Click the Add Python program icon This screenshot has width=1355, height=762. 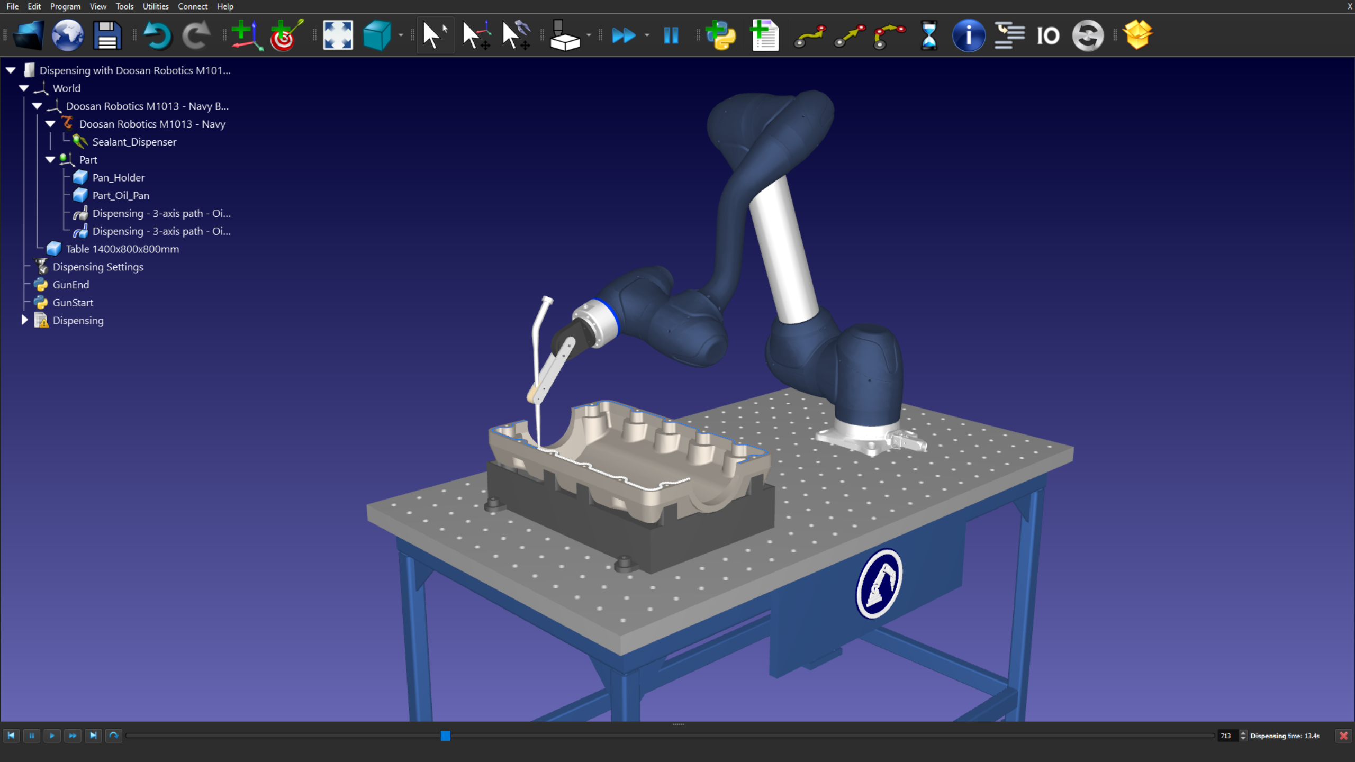(x=721, y=35)
